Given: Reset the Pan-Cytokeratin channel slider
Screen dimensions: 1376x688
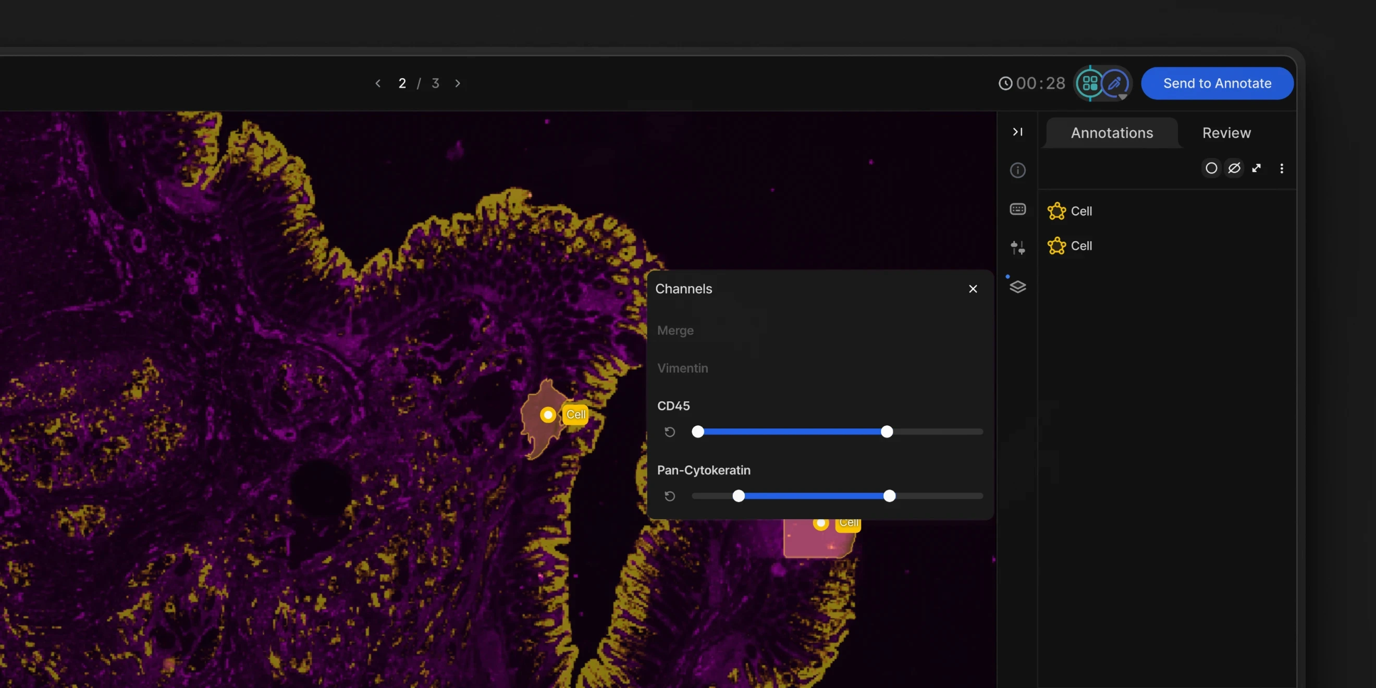Looking at the screenshot, I should tap(670, 496).
